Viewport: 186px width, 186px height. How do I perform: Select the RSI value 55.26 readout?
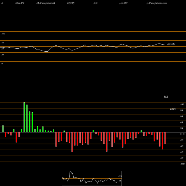(171, 44)
